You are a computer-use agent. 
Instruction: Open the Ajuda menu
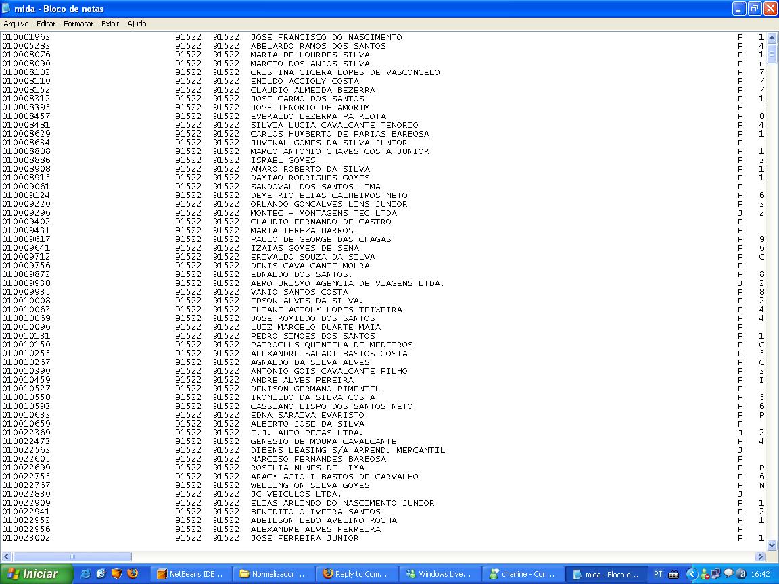[137, 24]
